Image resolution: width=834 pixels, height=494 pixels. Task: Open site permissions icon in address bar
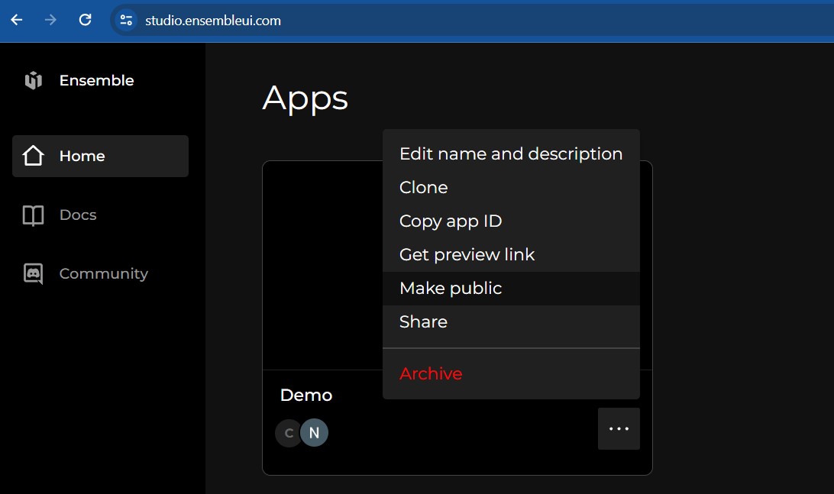tap(125, 21)
